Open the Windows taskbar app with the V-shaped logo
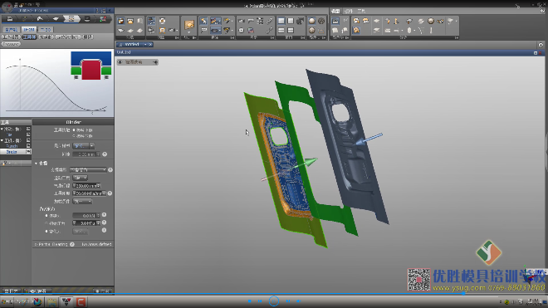 (x=66, y=301)
